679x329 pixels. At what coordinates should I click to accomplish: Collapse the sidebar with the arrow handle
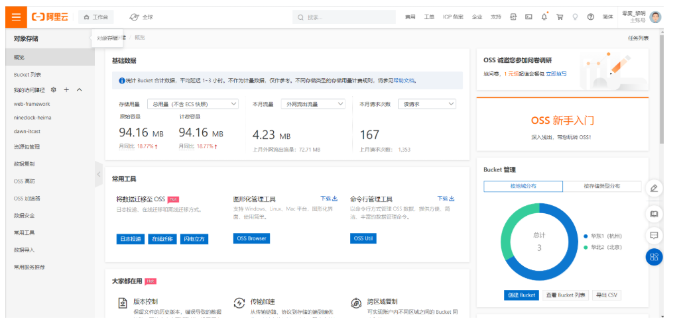99,174
